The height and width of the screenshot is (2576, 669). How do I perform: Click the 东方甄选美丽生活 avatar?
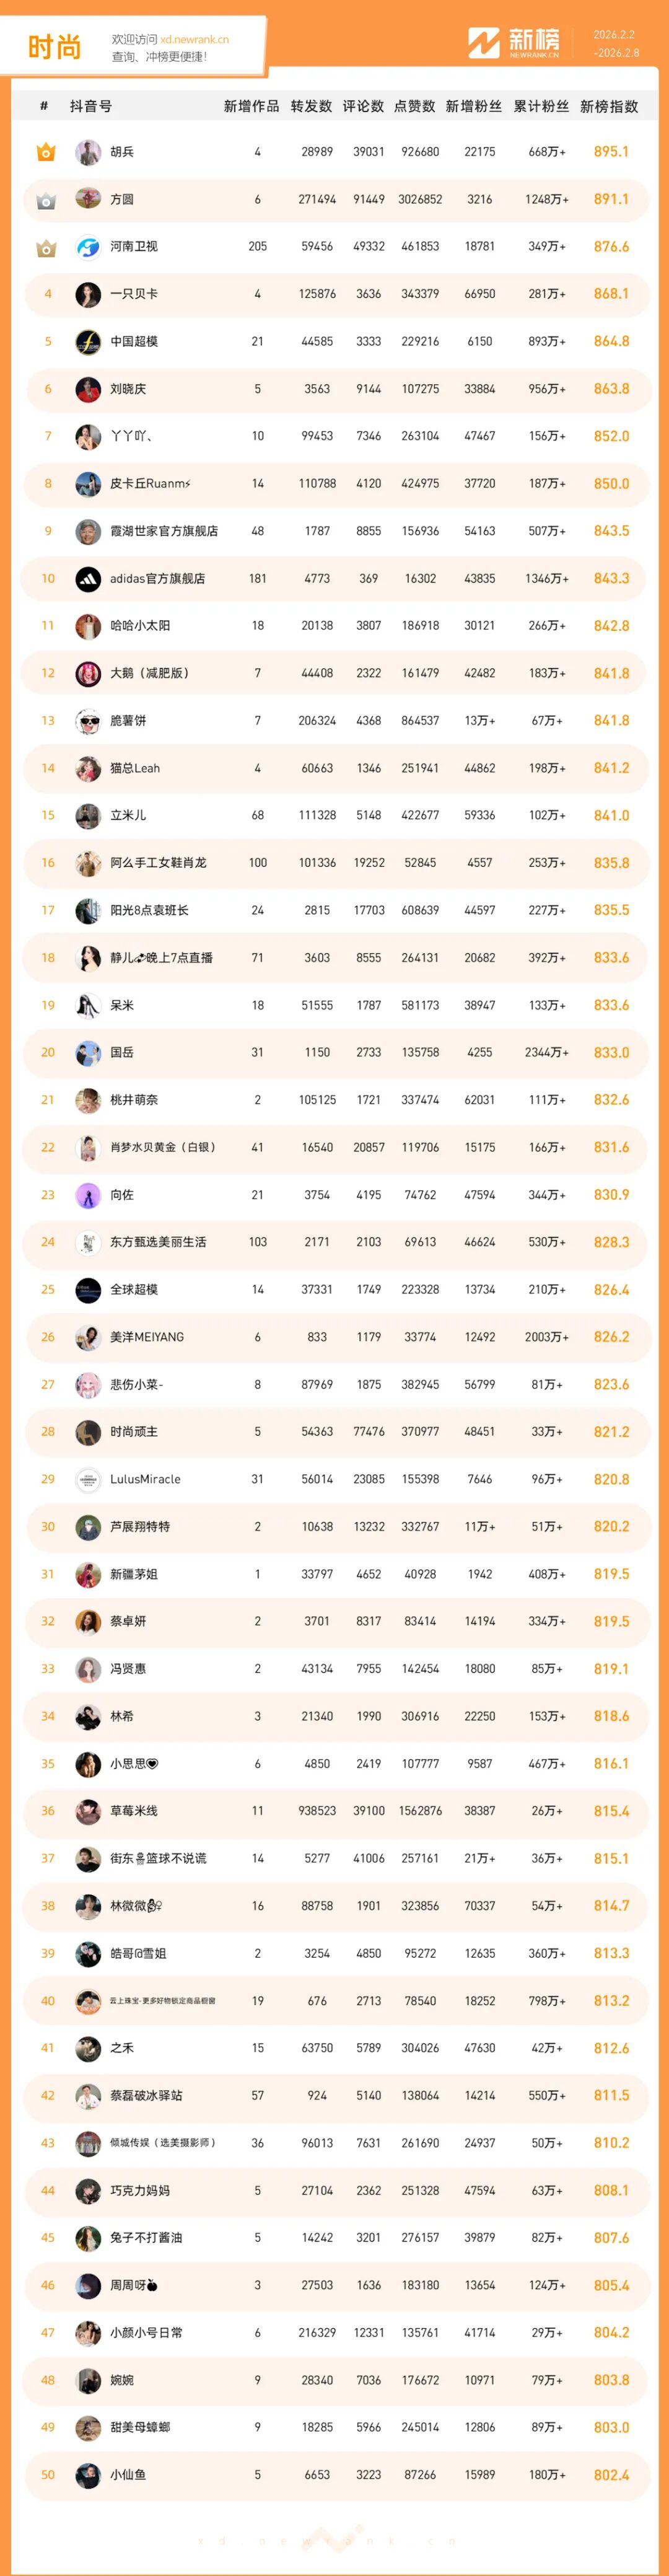coord(88,1242)
